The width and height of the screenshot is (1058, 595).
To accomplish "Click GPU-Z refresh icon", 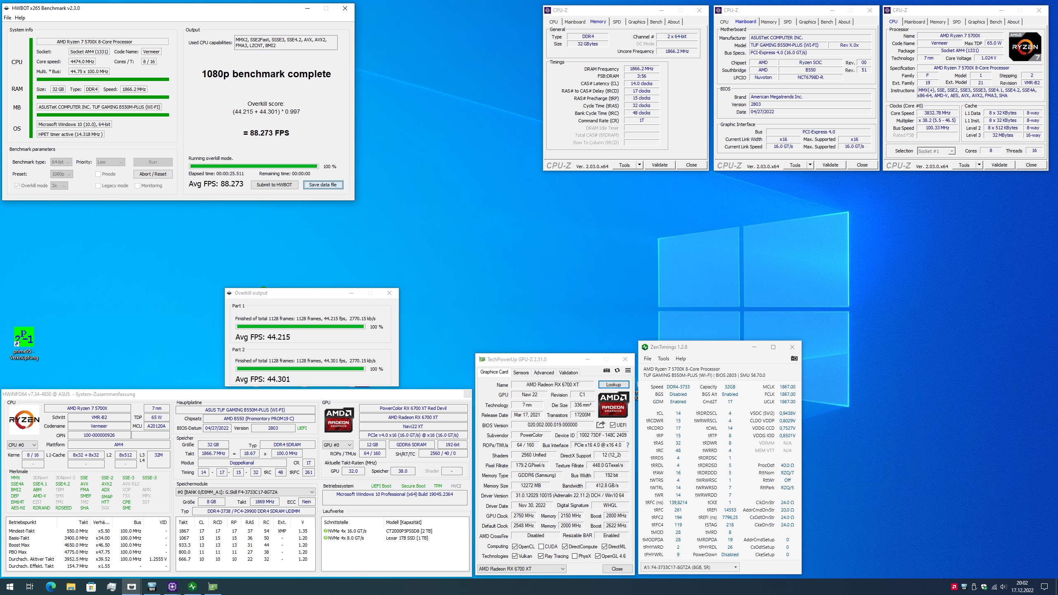I will [x=617, y=370].
